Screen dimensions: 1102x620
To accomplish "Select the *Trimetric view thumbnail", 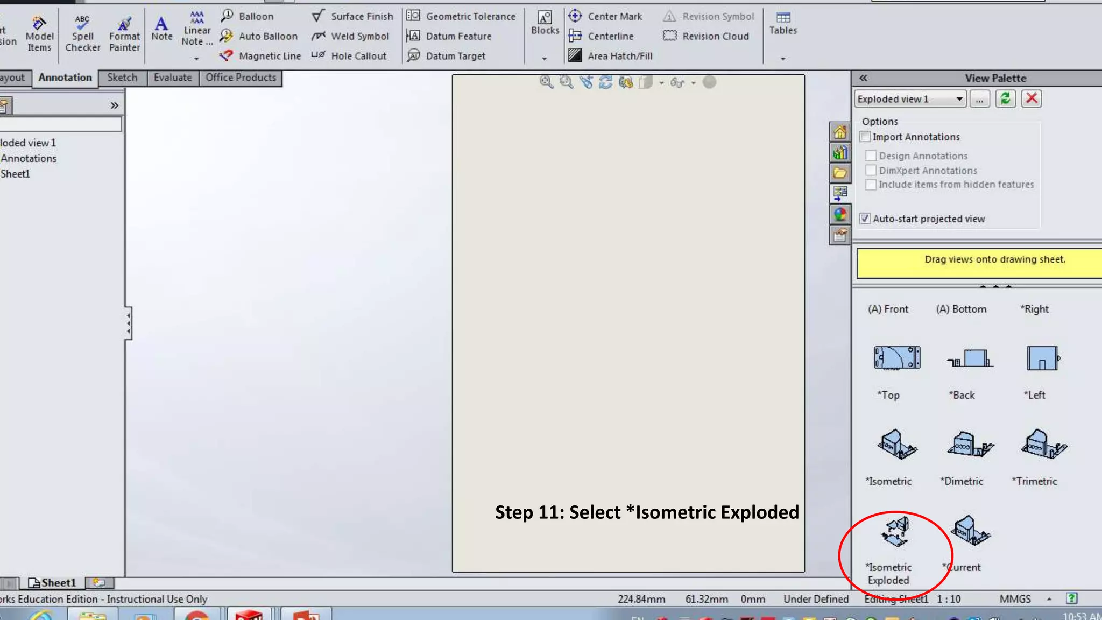I will pos(1044,444).
